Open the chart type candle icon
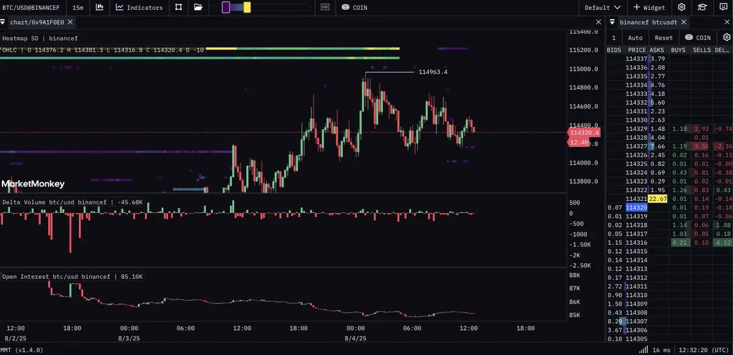 pyautogui.click(x=100, y=7)
